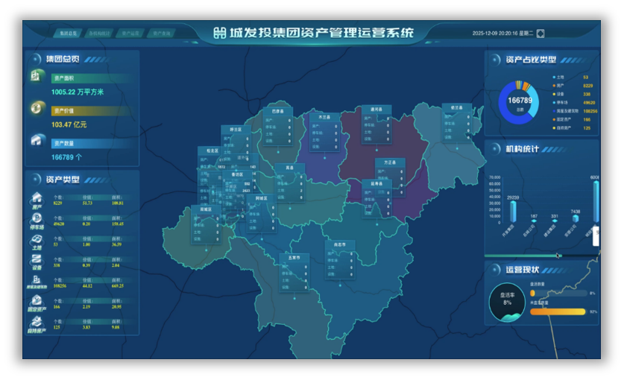
Task: Select the 停车场 parking icon
Action: (x=37, y=220)
